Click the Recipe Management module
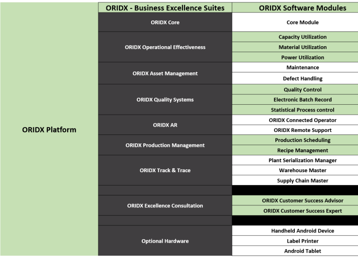Screen dimensions: 358x258 302,150
